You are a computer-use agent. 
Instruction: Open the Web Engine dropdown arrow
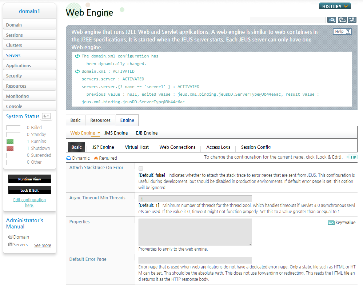click(x=99, y=133)
